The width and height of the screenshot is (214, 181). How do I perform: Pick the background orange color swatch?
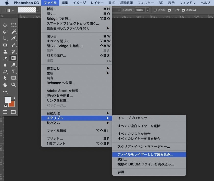click(12, 104)
